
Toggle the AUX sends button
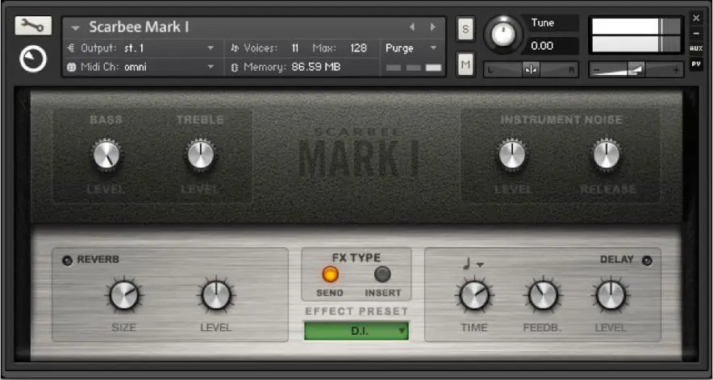696,48
